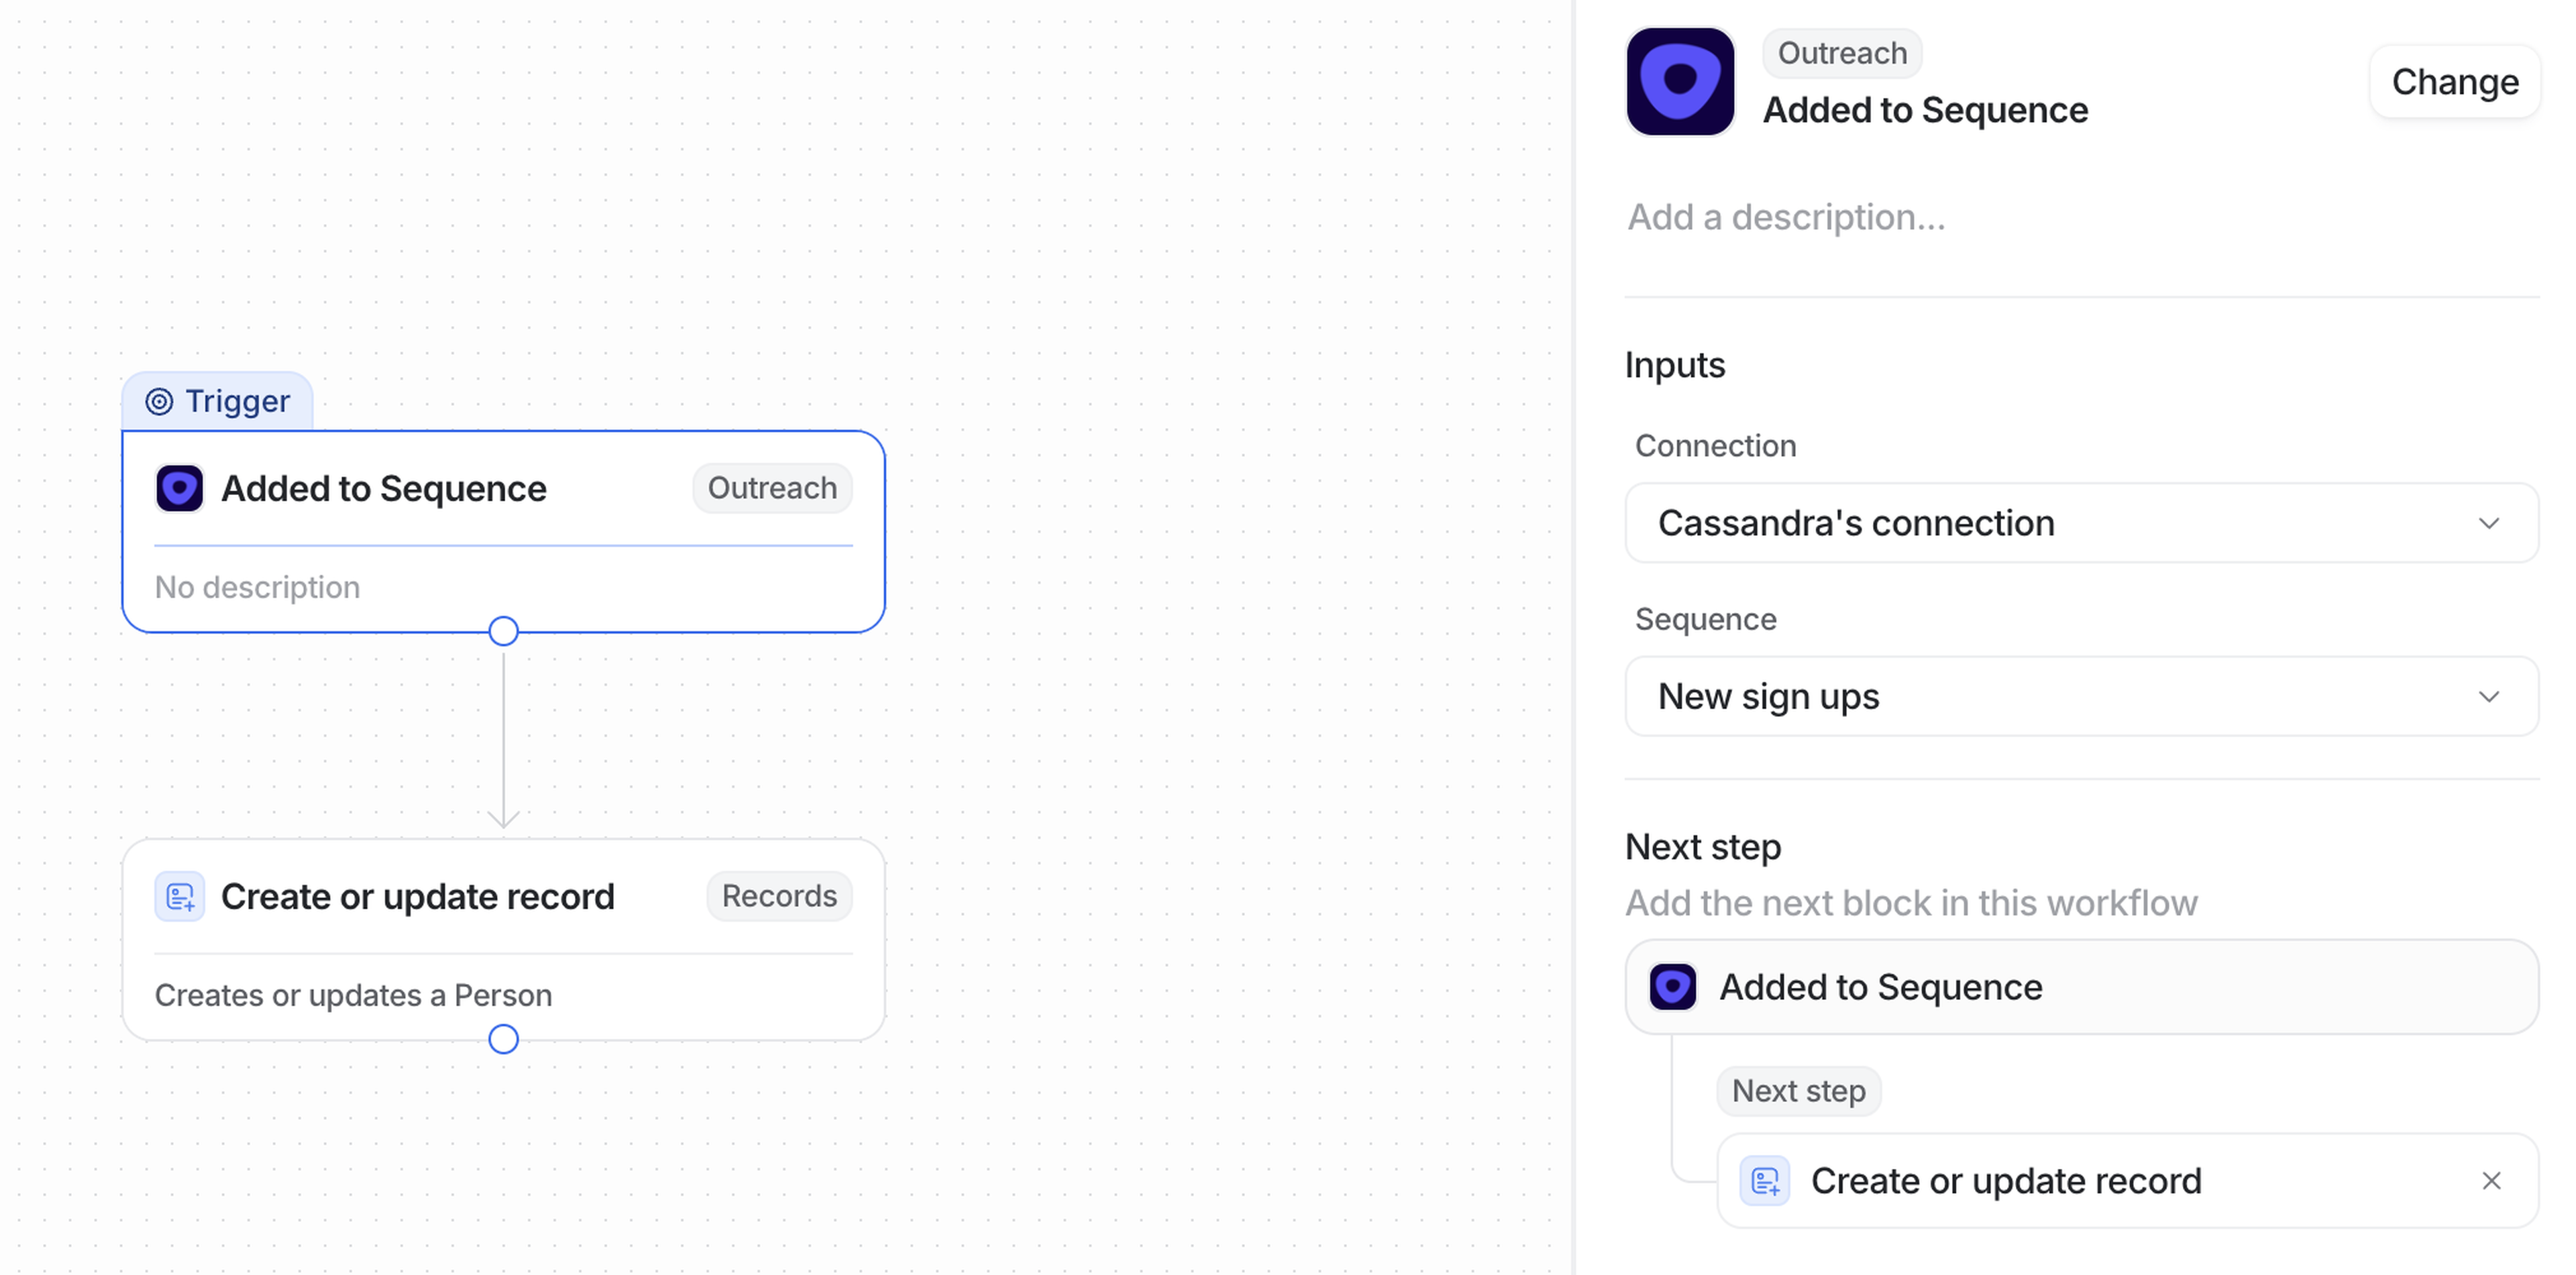2576x1275 pixels.
Task: Click the Next step label badge in panel
Action: click(1798, 1090)
